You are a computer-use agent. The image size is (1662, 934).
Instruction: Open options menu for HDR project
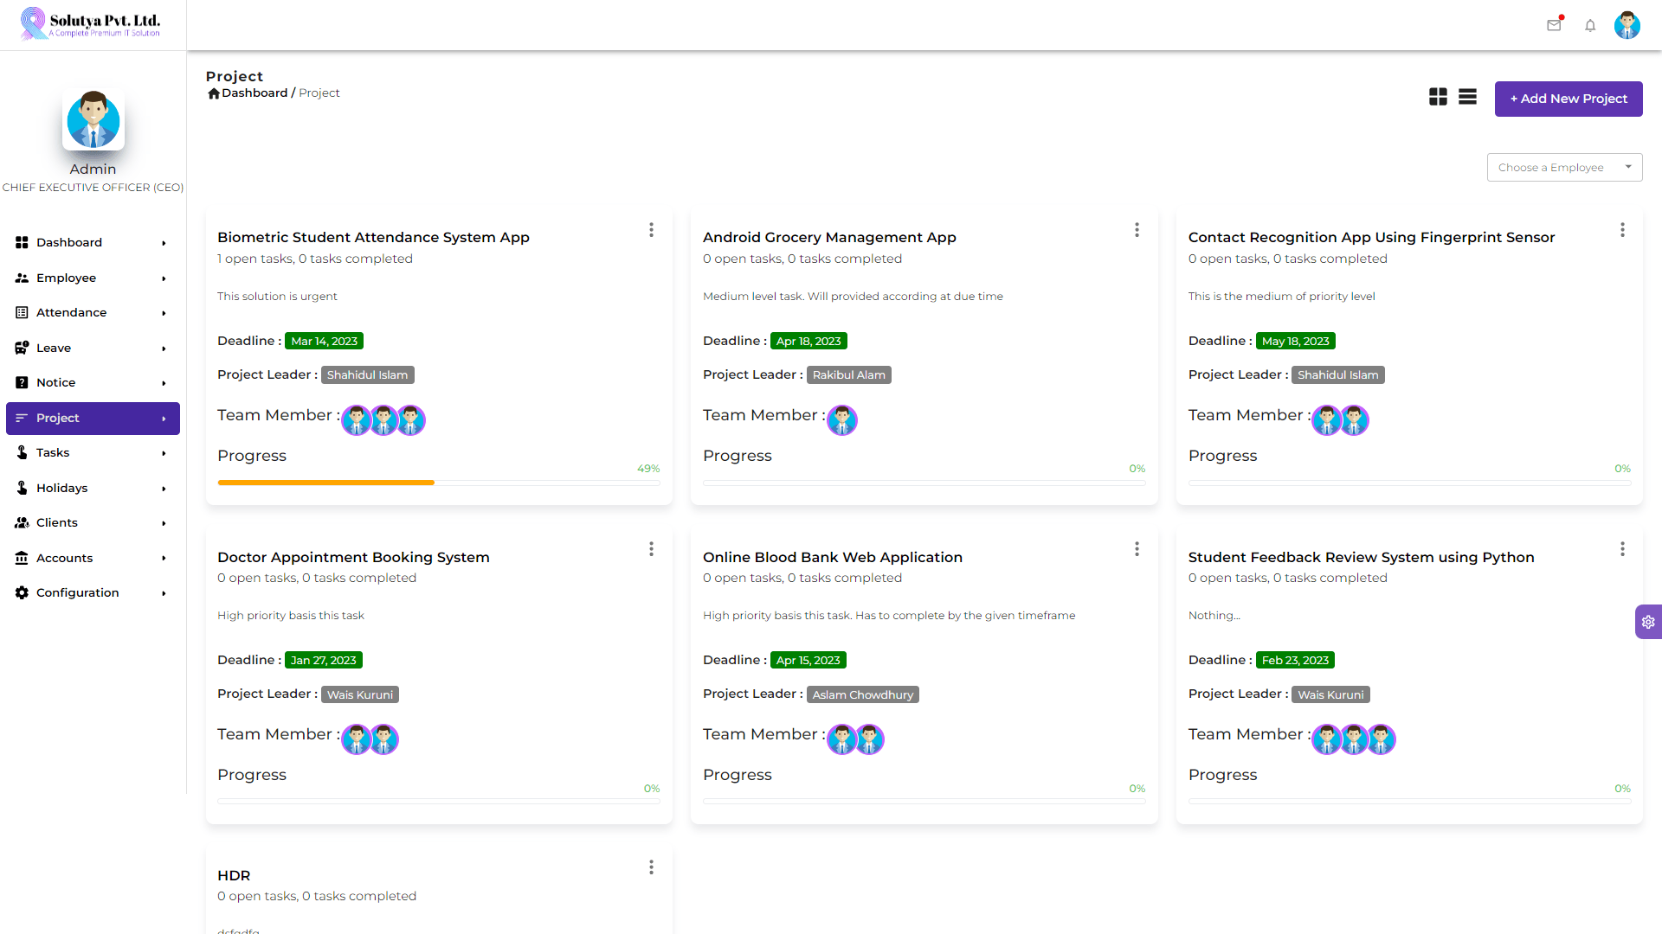coord(651,867)
